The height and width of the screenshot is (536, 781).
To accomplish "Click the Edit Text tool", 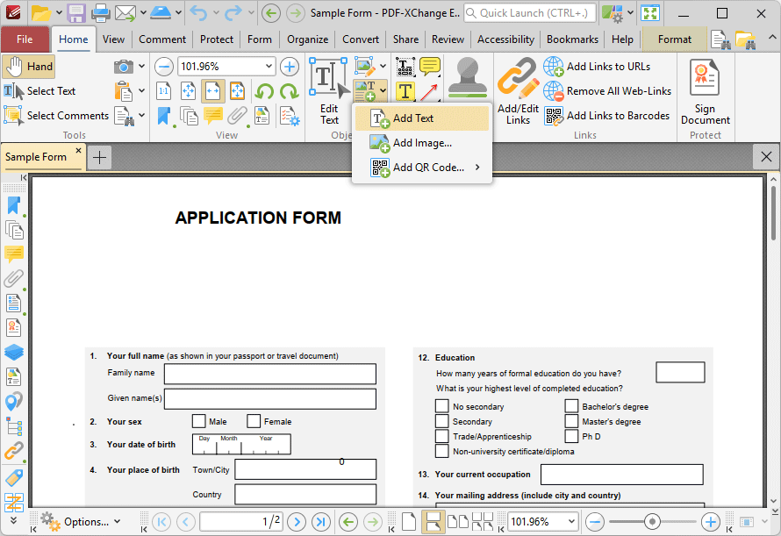I will (329, 91).
